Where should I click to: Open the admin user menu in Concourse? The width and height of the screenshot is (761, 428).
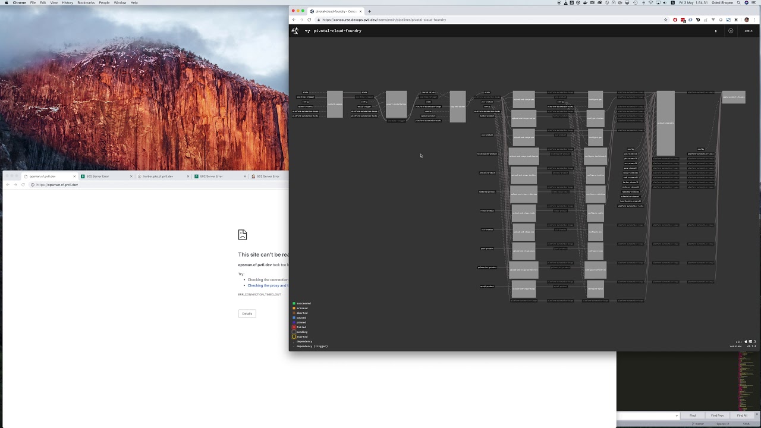click(x=749, y=31)
